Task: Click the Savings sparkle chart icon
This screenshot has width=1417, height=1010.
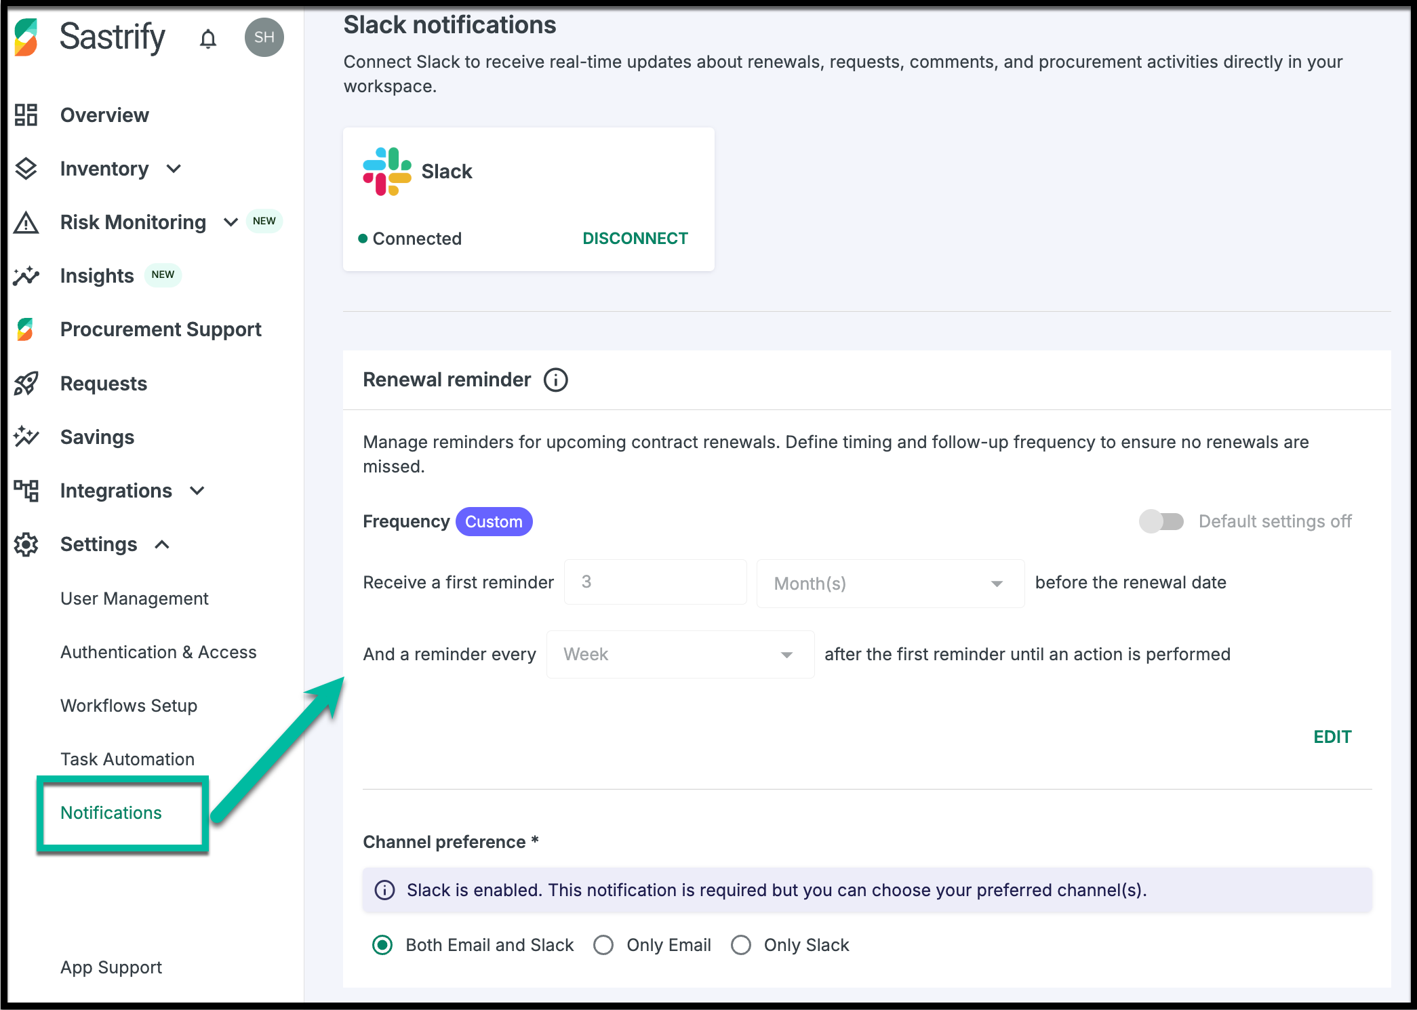Action: tap(26, 437)
